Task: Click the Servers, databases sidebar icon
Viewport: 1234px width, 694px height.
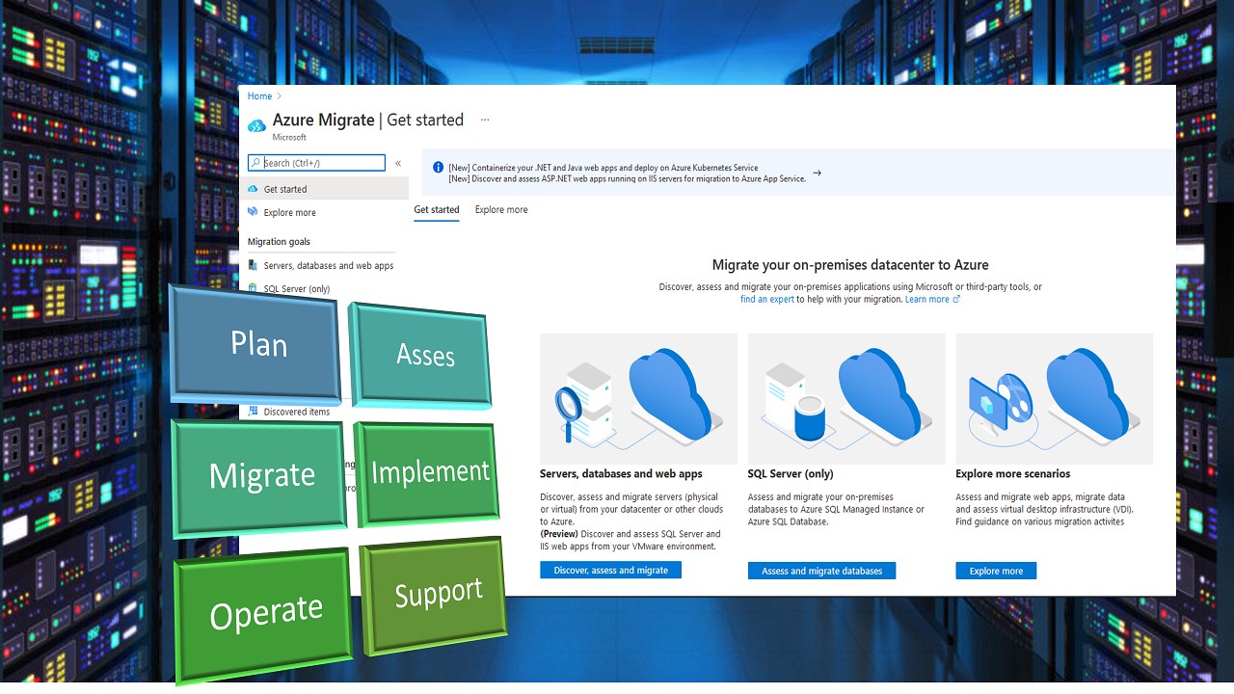Action: 253,265
